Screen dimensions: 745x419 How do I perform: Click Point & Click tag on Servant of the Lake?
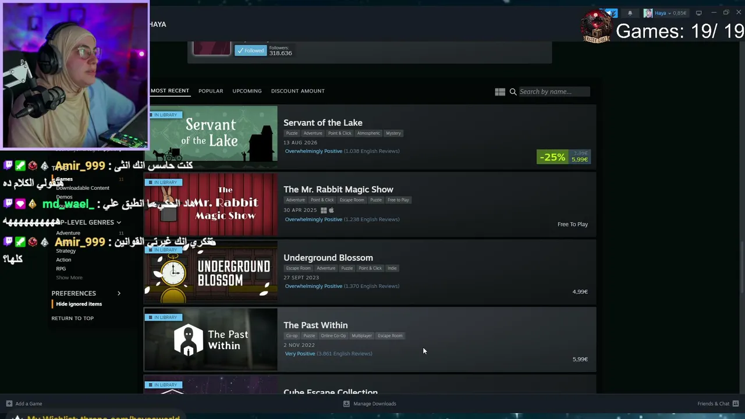pyautogui.click(x=339, y=133)
